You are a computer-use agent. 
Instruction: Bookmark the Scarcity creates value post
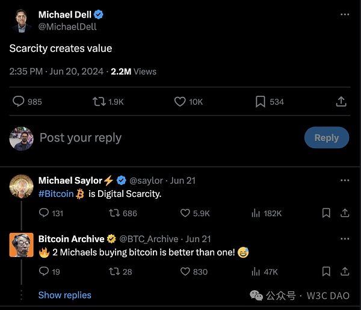(261, 102)
